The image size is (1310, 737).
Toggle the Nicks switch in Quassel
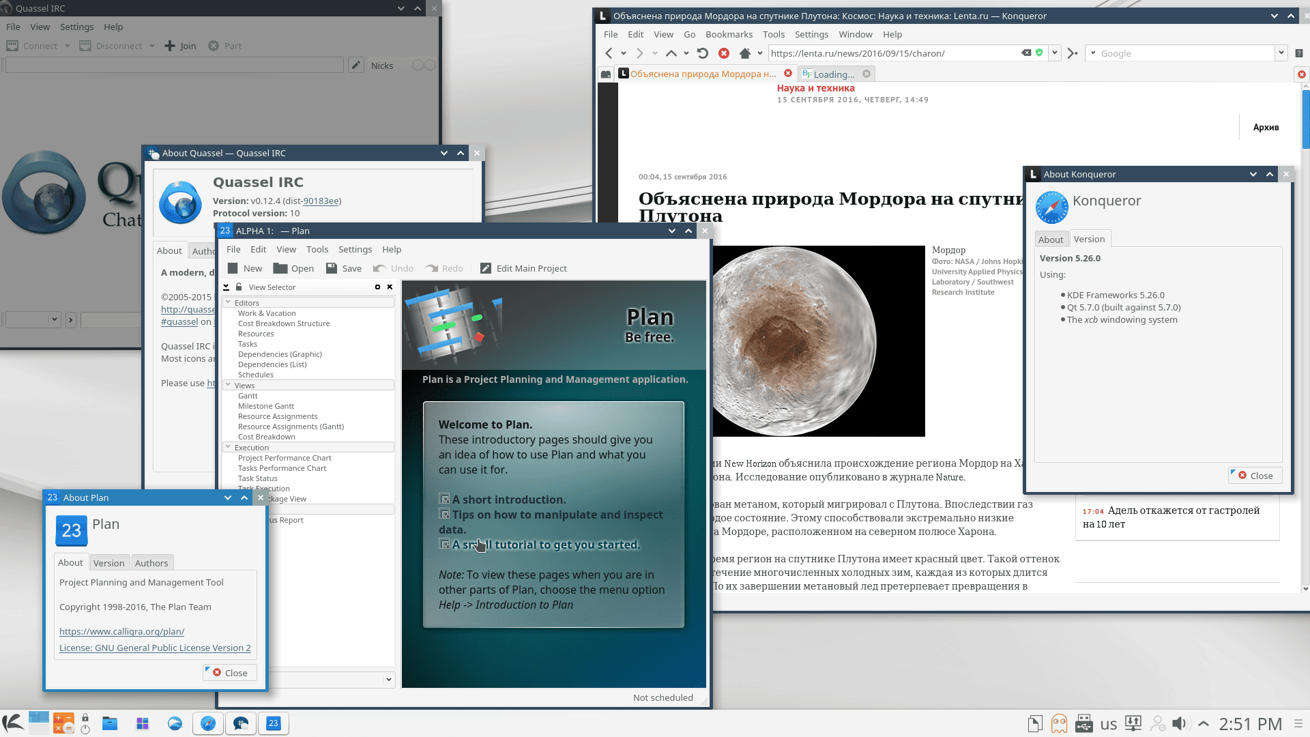(424, 65)
